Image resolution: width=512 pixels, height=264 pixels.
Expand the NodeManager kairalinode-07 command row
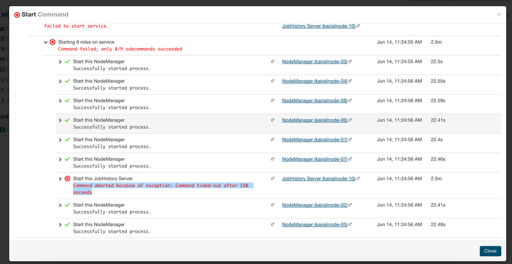61,159
